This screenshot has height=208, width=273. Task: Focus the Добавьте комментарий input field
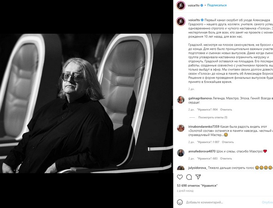223,202
